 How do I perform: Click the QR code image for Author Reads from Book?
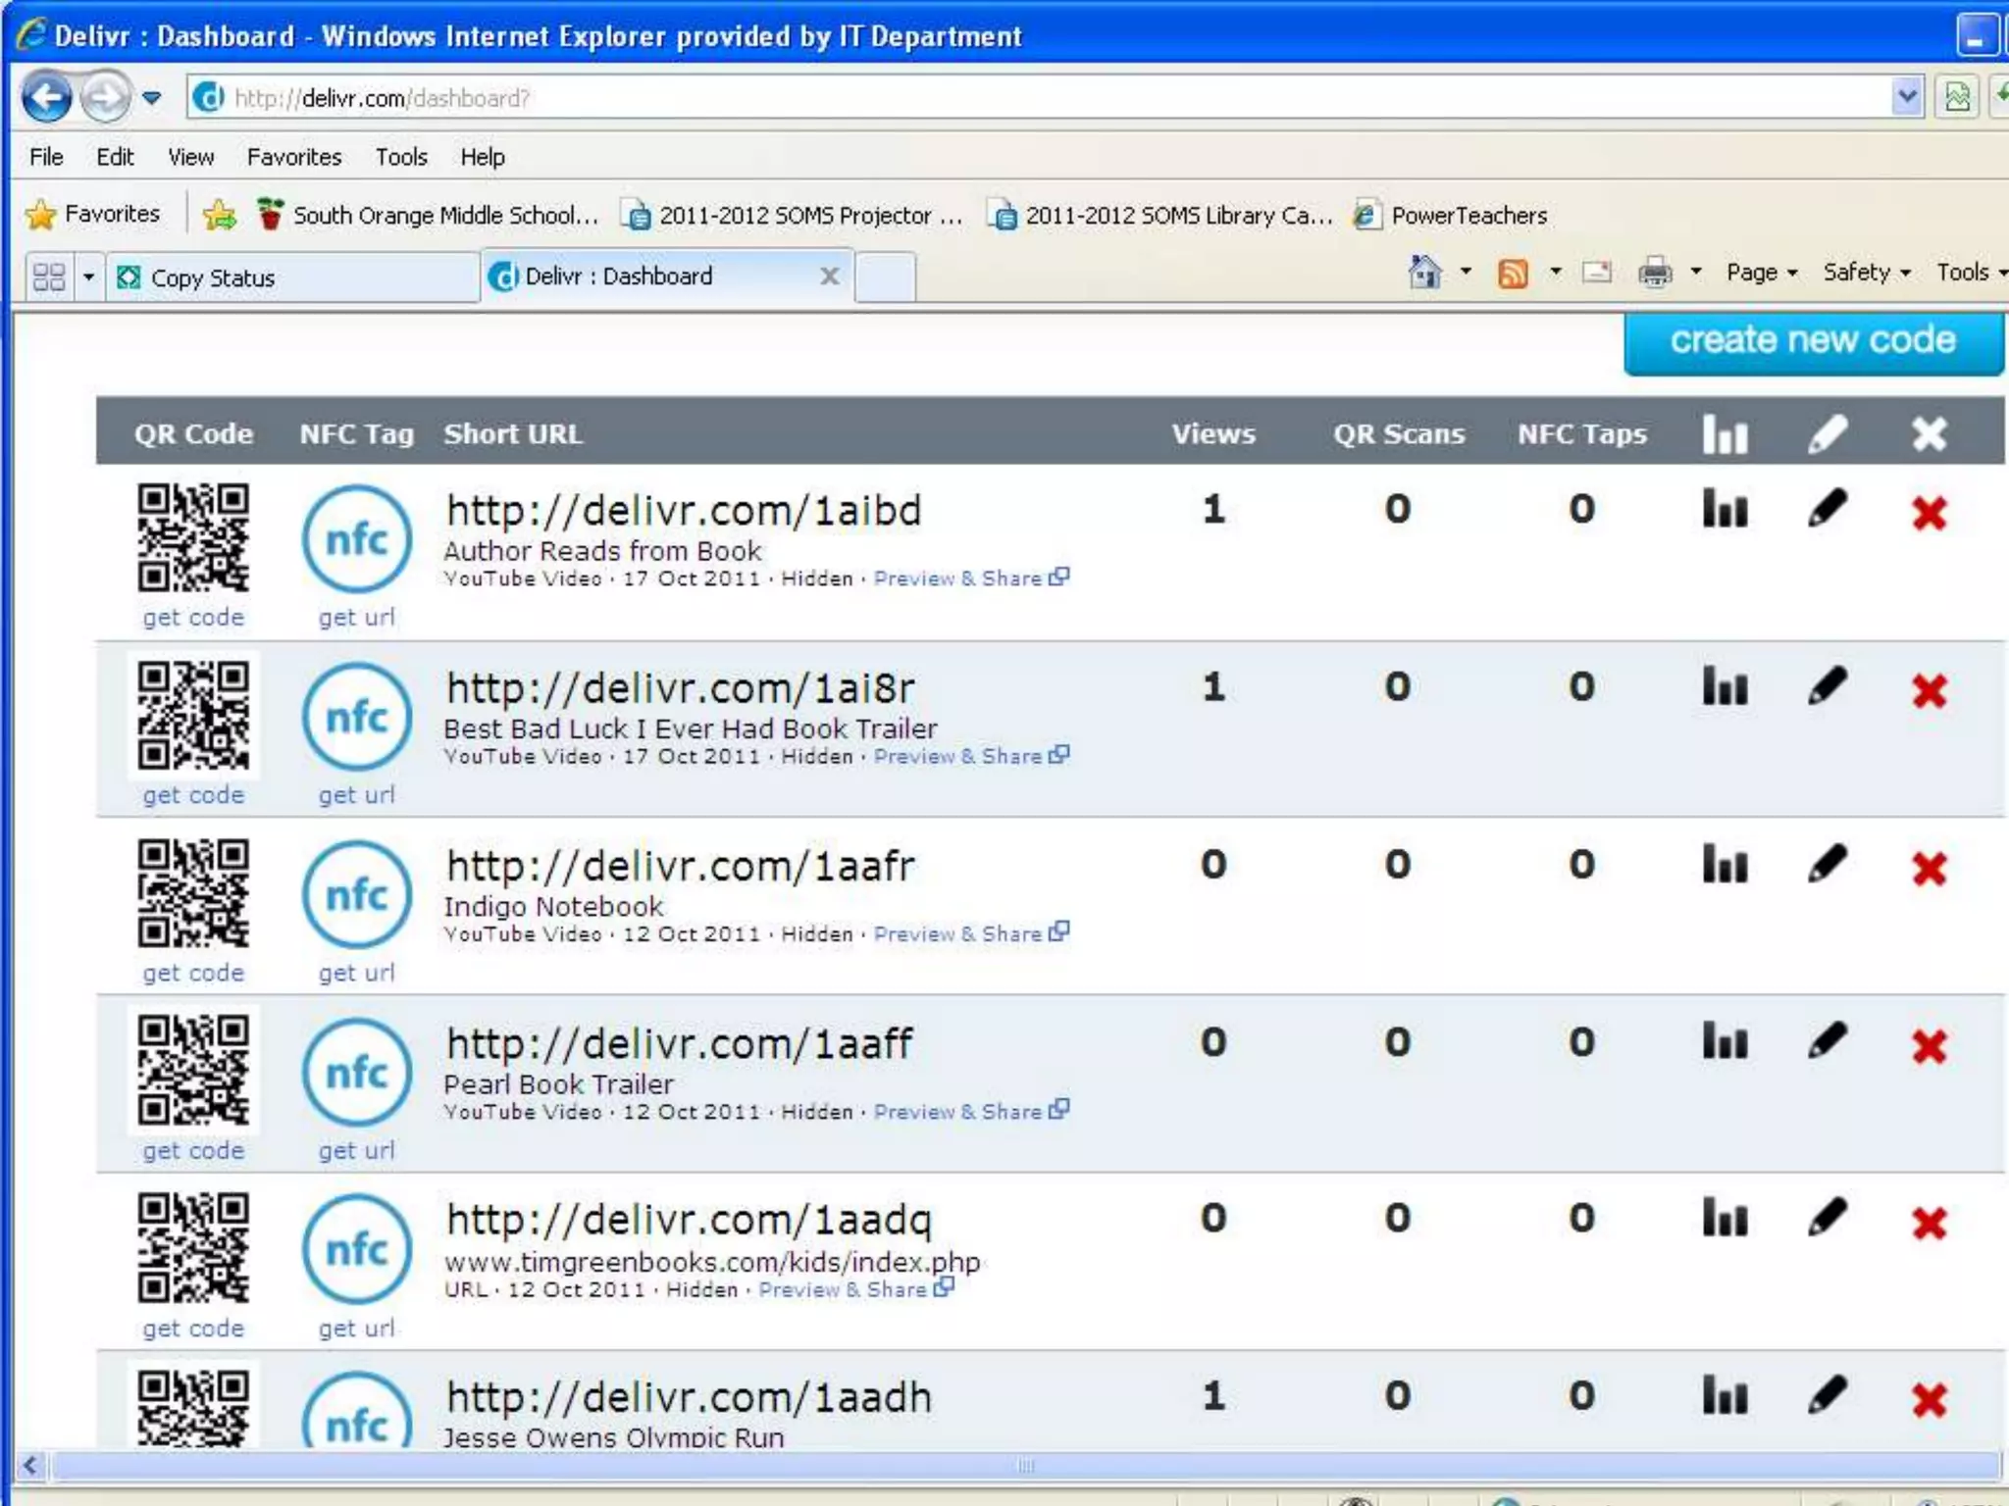193,537
